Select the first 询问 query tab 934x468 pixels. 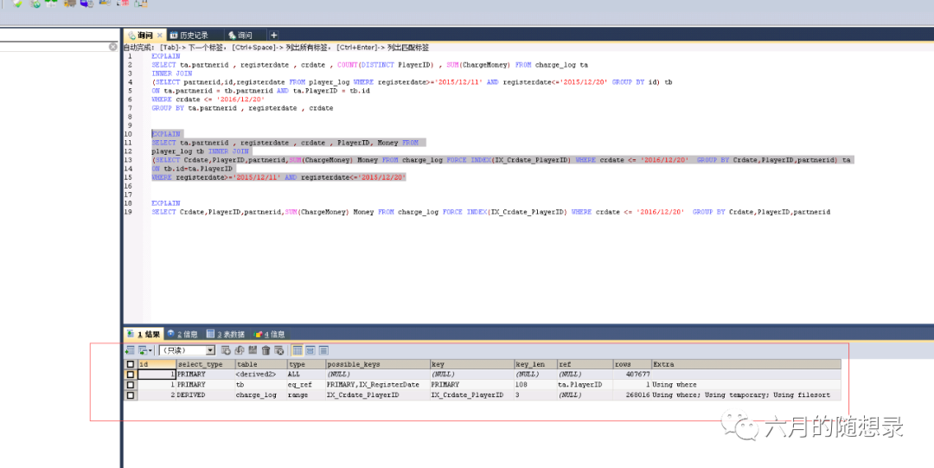[x=144, y=35]
